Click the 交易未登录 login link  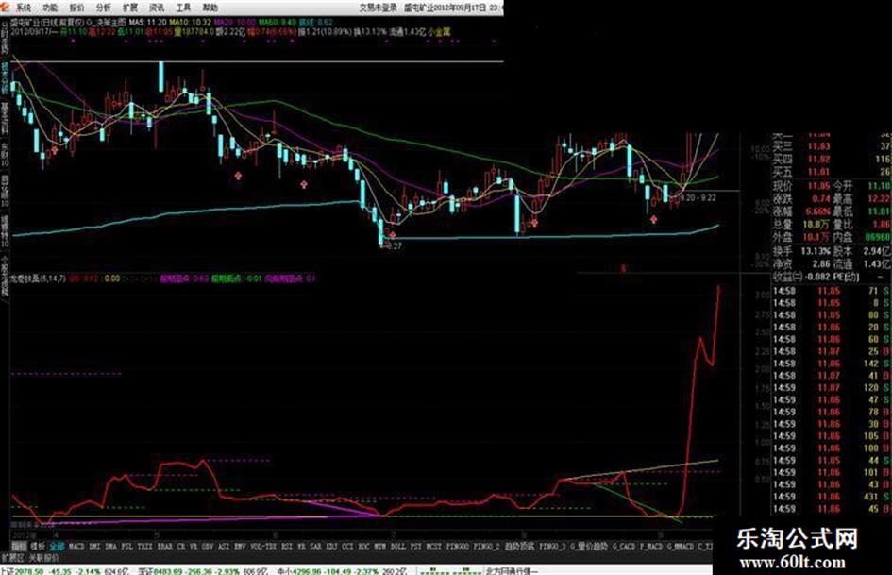coord(379,8)
